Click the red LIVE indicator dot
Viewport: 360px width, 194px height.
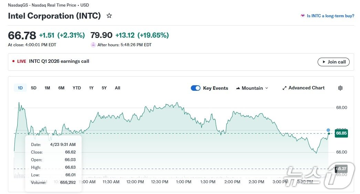[x=13, y=61]
